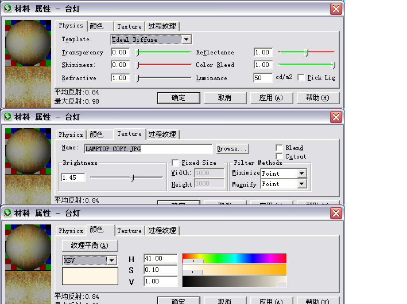This screenshot has height=304, width=407.
Task: Click the app icon in top dialog title bar
Action: click(7, 8)
